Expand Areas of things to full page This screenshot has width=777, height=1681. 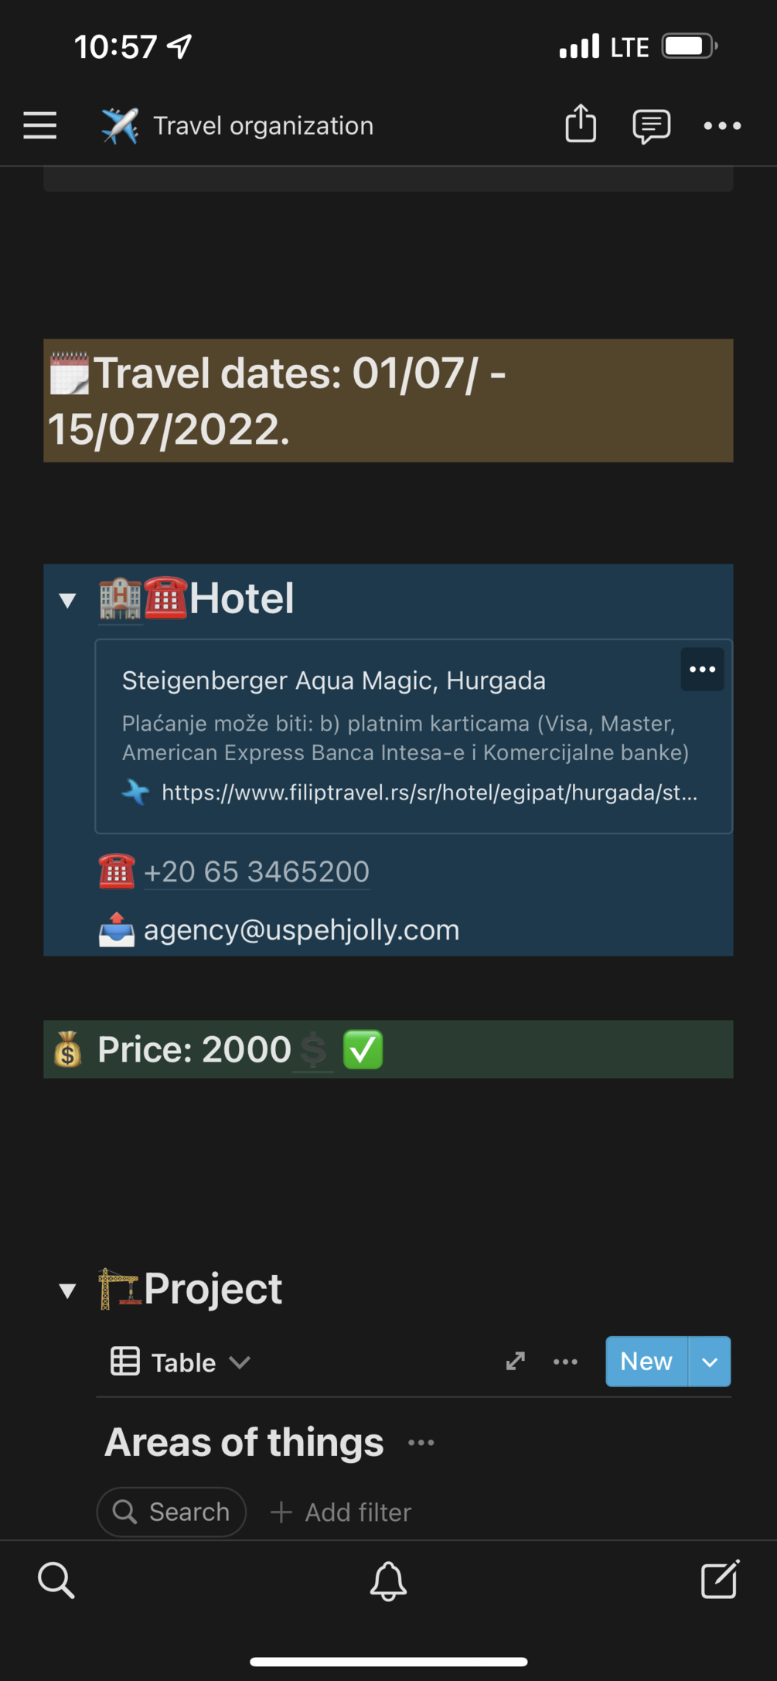tap(516, 1361)
